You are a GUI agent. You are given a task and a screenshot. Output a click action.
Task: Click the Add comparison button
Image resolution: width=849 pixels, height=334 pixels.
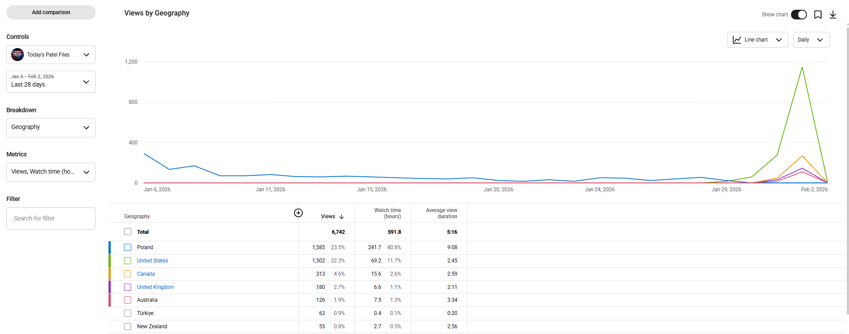point(51,12)
